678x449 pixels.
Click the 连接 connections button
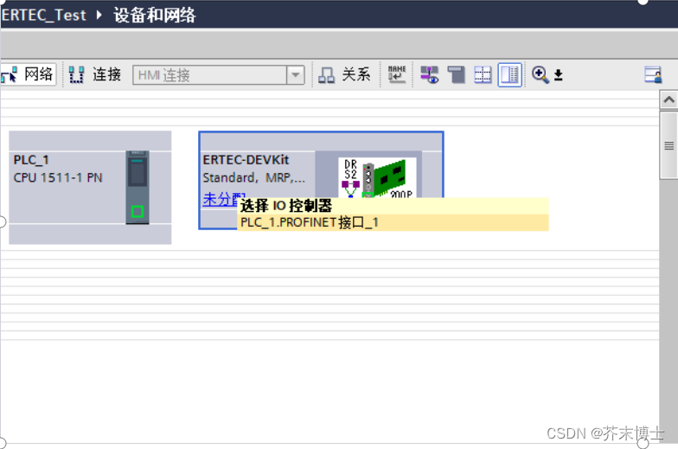tap(95, 74)
